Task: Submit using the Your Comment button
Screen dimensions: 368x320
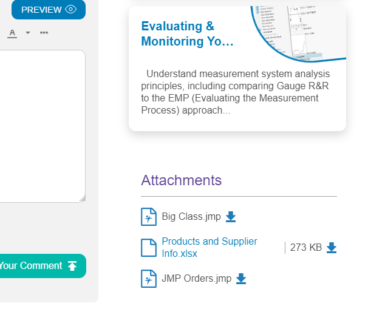Action: 39,266
